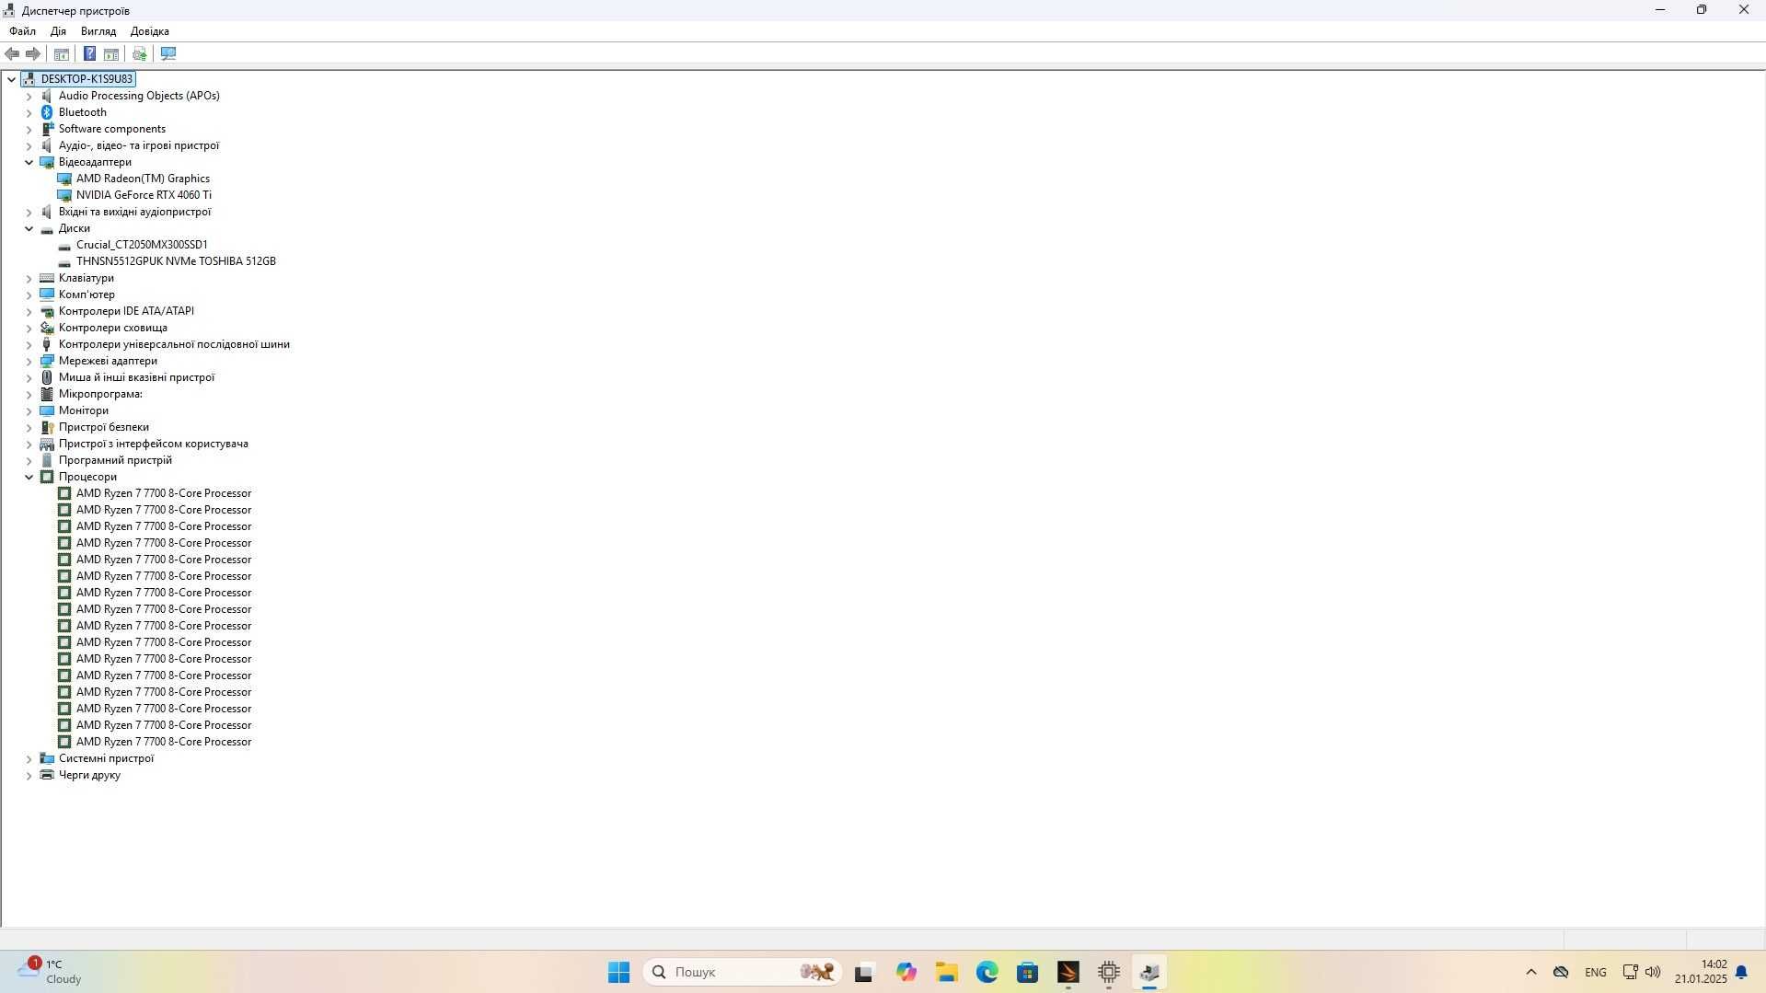This screenshot has height=993, width=1766.
Task: Click the Диски drive icon
Action: click(x=47, y=228)
